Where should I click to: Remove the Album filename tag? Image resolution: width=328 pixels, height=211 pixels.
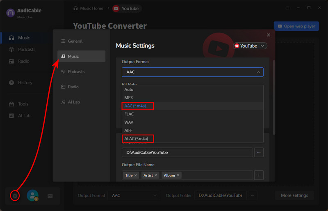178,175
